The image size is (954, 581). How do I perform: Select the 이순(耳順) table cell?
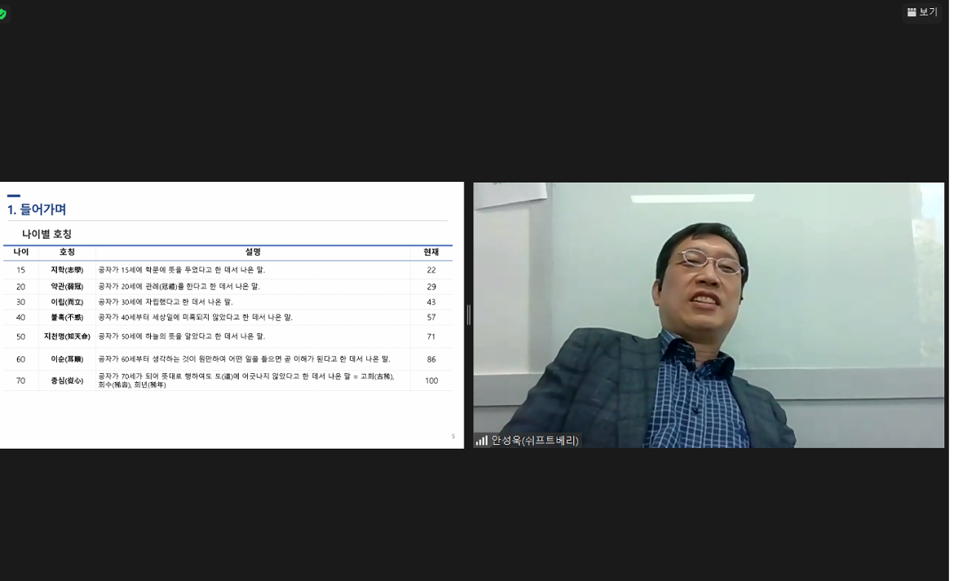67,359
